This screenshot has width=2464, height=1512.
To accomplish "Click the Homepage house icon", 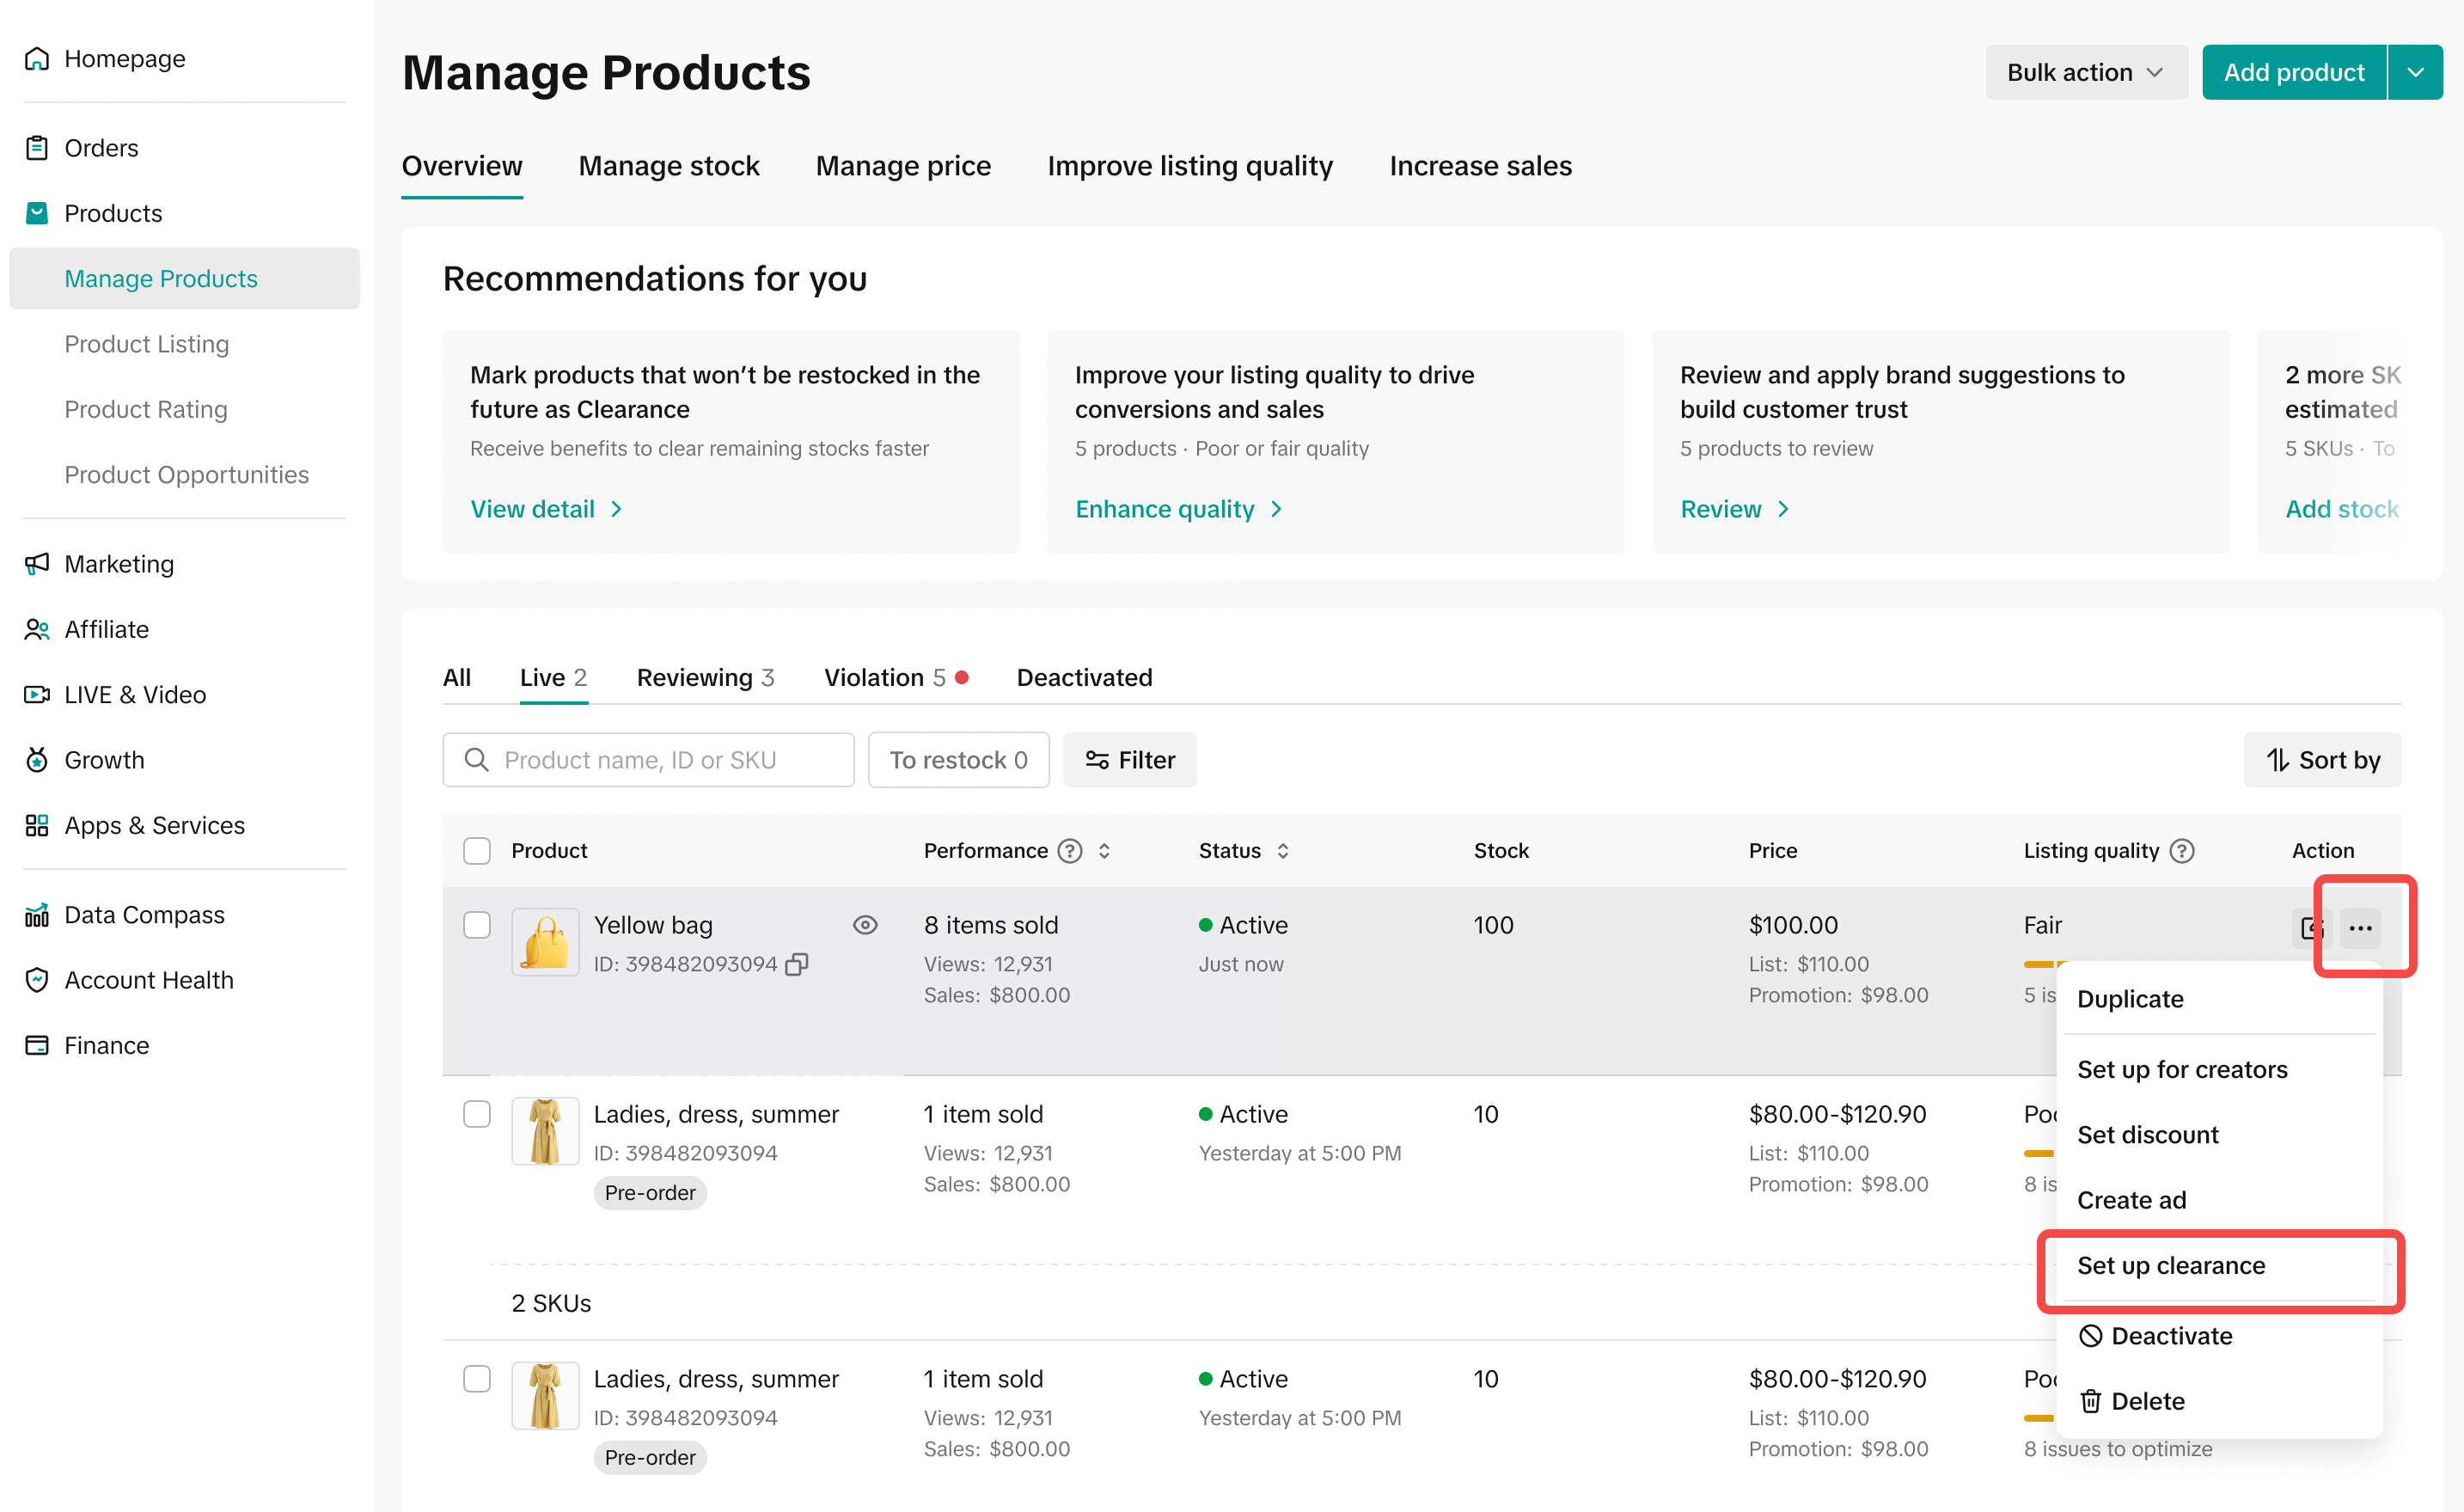I will click(37, 58).
